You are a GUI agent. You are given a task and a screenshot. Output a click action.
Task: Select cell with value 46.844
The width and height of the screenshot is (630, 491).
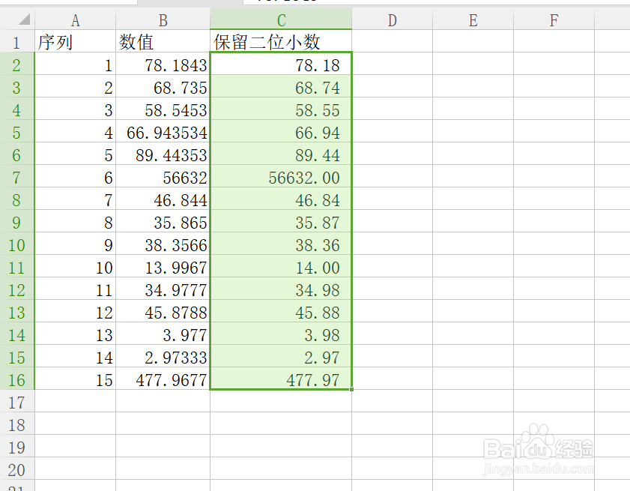163,199
